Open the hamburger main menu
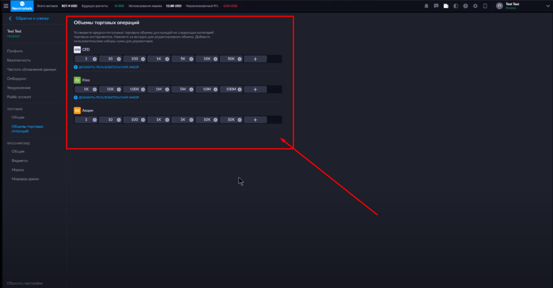Image resolution: width=553 pixels, height=288 pixels. pyautogui.click(x=5, y=6)
